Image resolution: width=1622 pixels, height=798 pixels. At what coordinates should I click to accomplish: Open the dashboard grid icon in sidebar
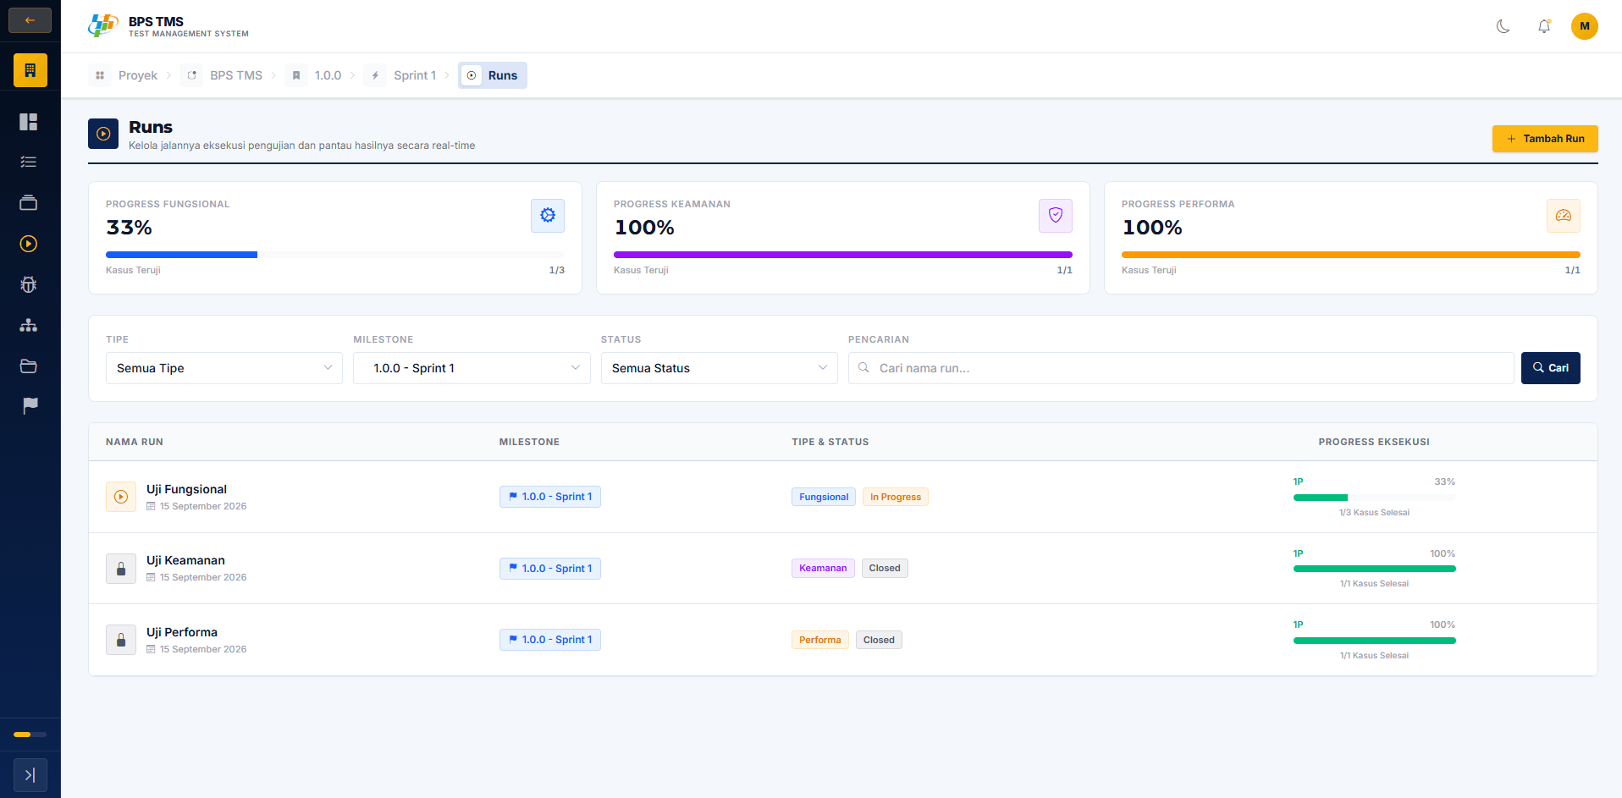[x=29, y=122]
